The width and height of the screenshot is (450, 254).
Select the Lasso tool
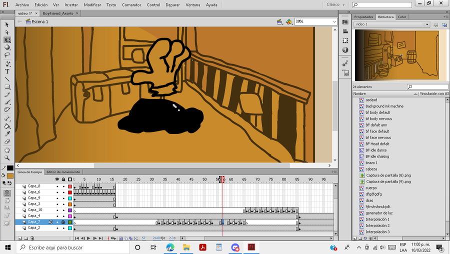click(7, 55)
